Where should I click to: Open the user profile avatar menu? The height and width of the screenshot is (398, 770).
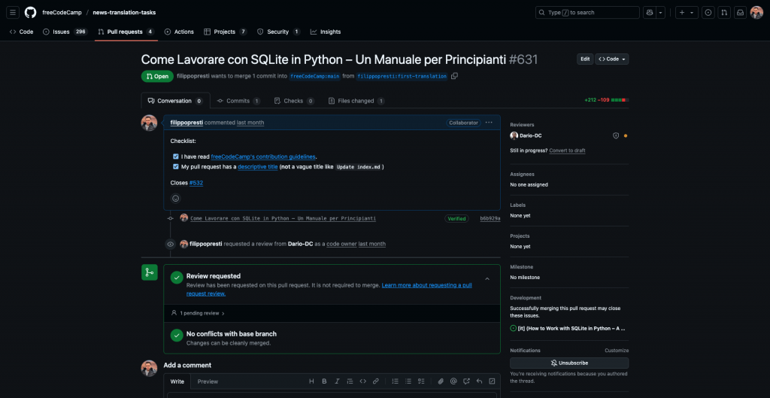(x=756, y=12)
